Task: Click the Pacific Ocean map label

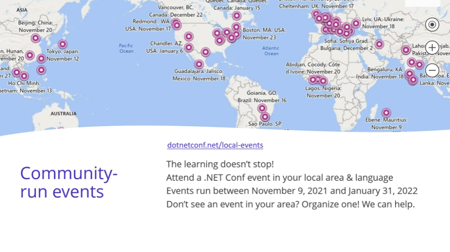Action: coord(126,48)
